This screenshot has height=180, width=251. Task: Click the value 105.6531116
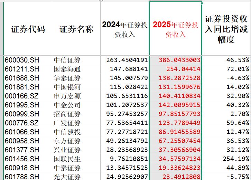pos(127,96)
